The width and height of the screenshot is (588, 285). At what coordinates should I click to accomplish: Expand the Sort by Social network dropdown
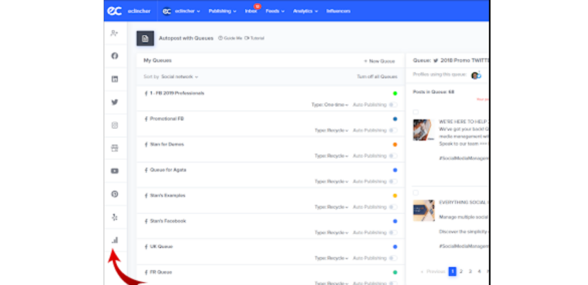point(179,76)
